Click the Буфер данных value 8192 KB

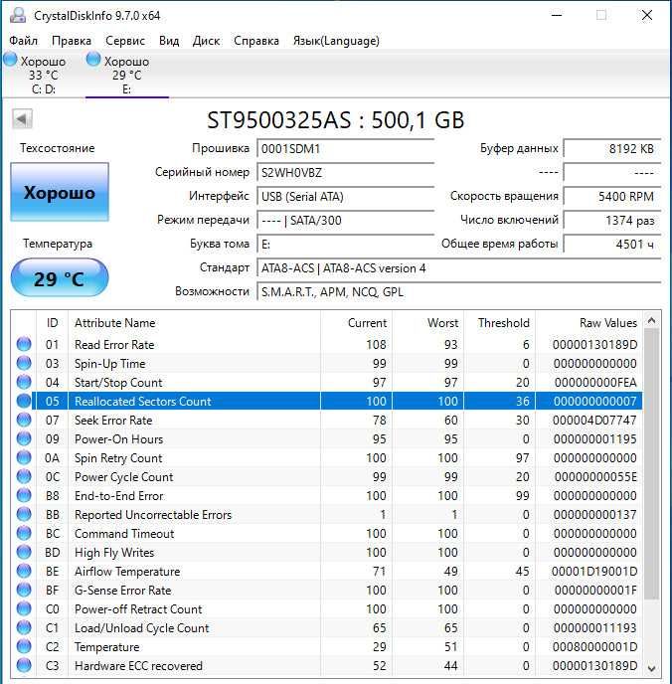pyautogui.click(x=612, y=149)
